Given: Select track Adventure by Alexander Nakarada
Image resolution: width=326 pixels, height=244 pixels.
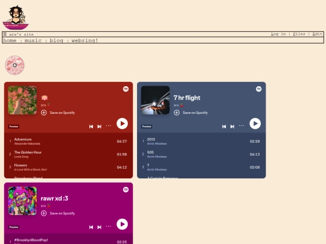Looking at the screenshot, I should click(x=68, y=142).
